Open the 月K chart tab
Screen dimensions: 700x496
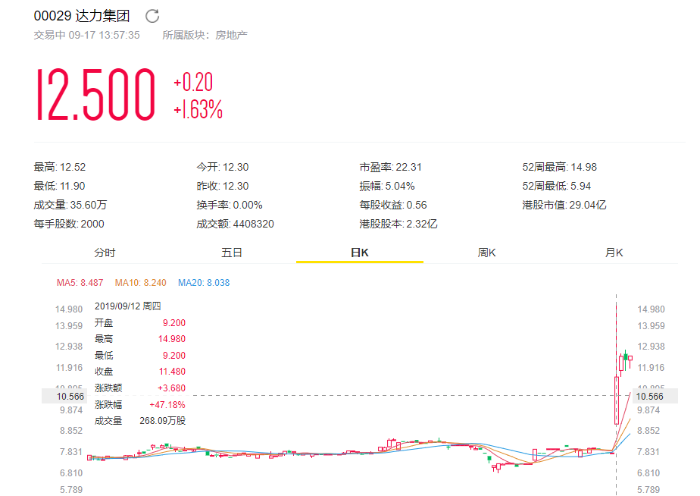(614, 253)
